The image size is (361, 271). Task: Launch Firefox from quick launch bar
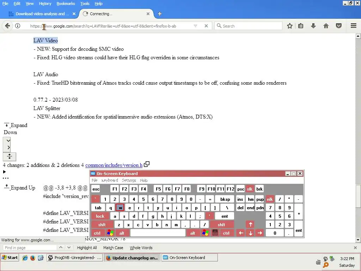pyautogui.click(x=33, y=258)
